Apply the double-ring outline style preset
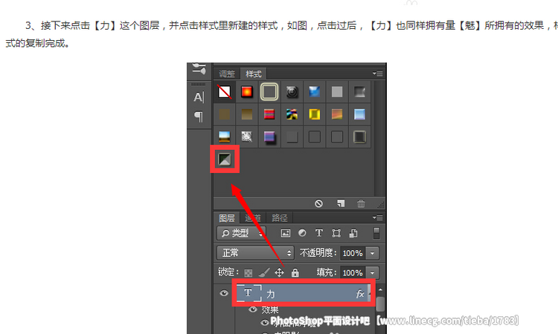 [x=269, y=92]
